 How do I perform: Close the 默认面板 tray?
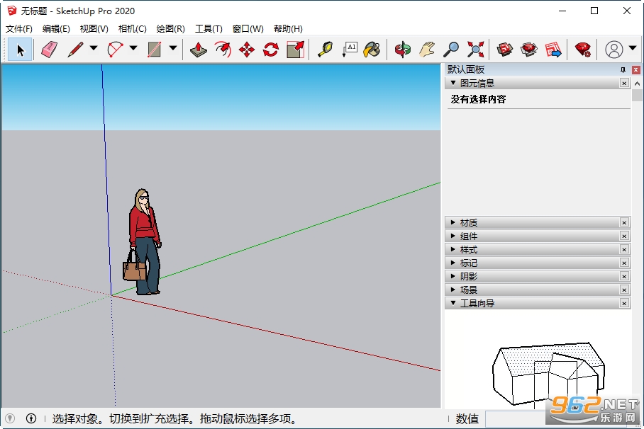[x=635, y=69]
